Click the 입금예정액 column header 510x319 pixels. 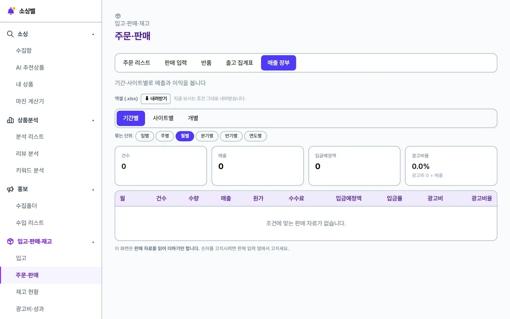[x=349, y=198]
